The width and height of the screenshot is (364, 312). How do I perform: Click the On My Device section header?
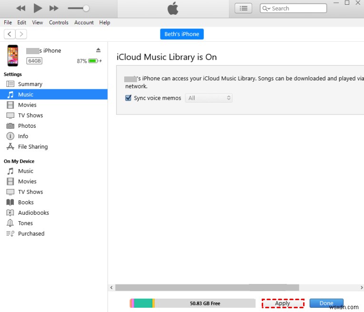tap(19, 161)
